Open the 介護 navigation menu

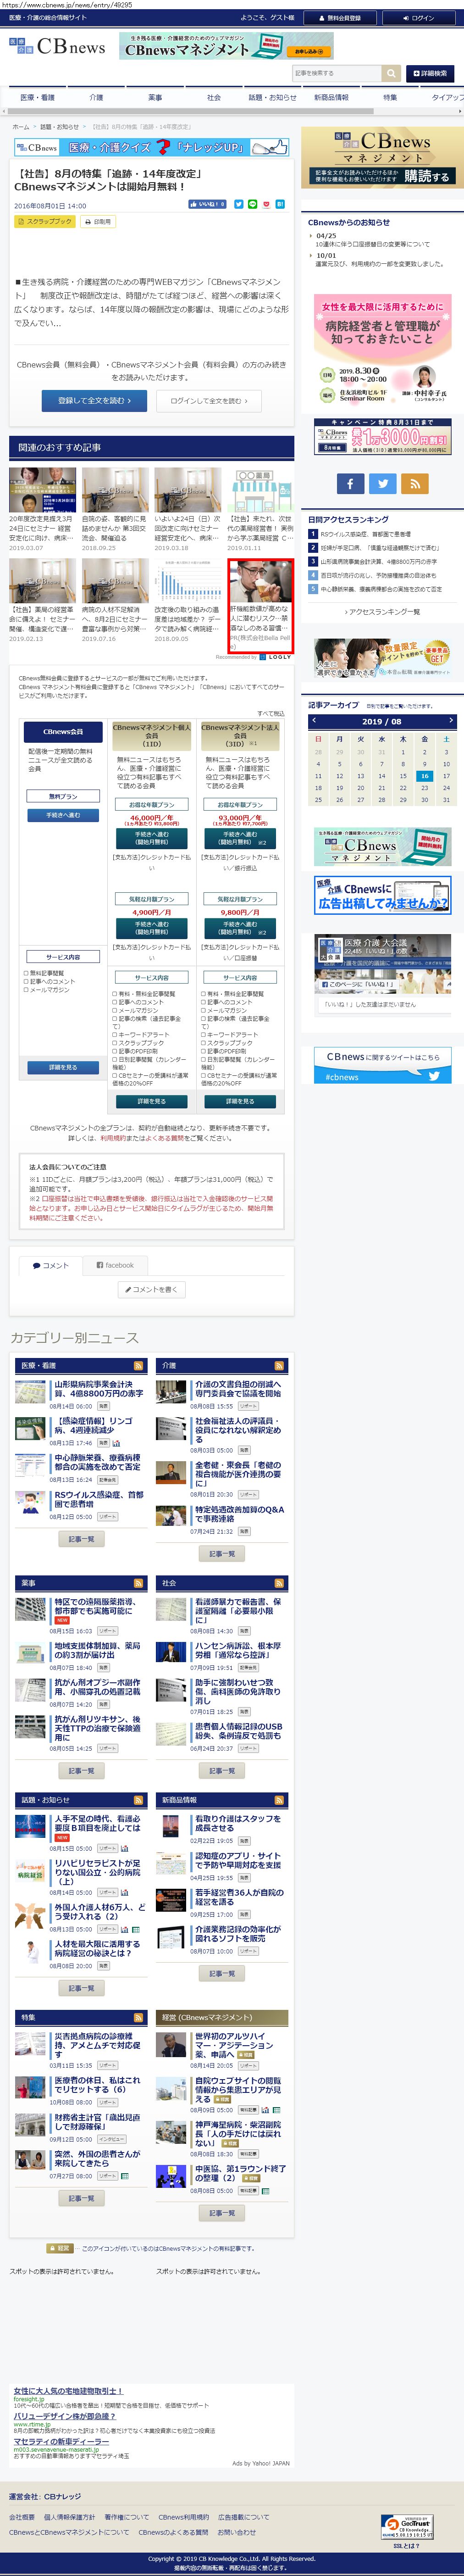pos(96,98)
